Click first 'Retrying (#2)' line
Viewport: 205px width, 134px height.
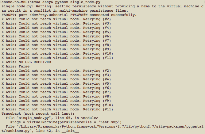coord(56,19)
